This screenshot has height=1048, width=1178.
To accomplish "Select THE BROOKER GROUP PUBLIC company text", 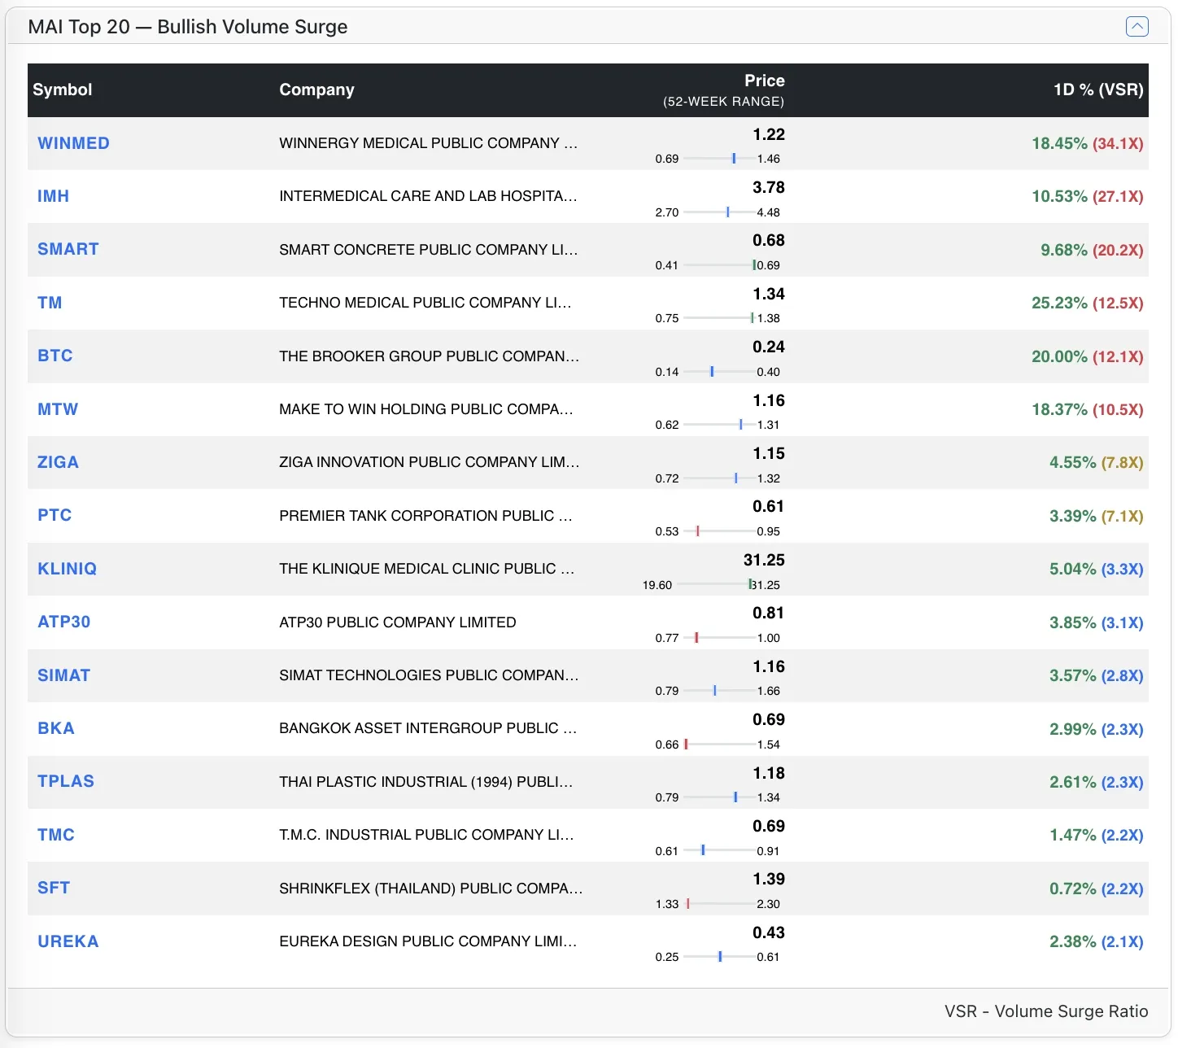I will pyautogui.click(x=429, y=356).
